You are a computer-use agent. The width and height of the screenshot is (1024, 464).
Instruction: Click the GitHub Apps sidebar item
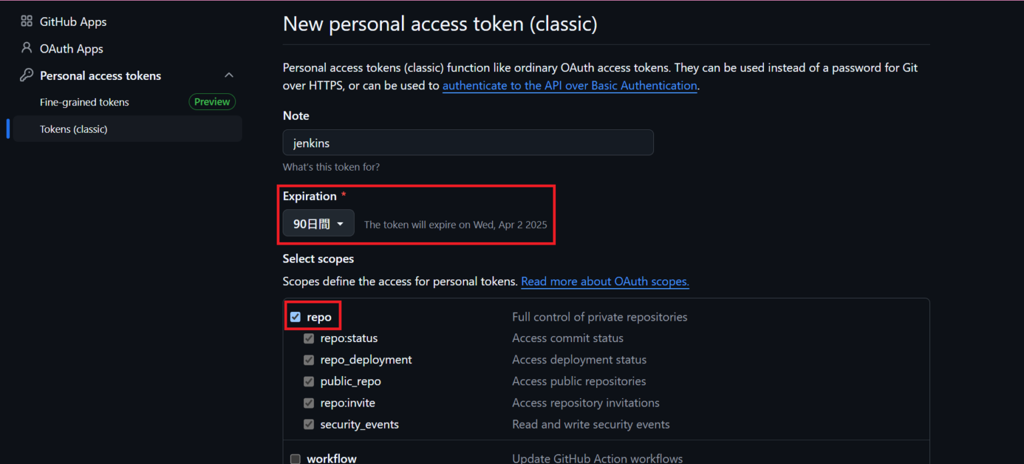click(73, 21)
